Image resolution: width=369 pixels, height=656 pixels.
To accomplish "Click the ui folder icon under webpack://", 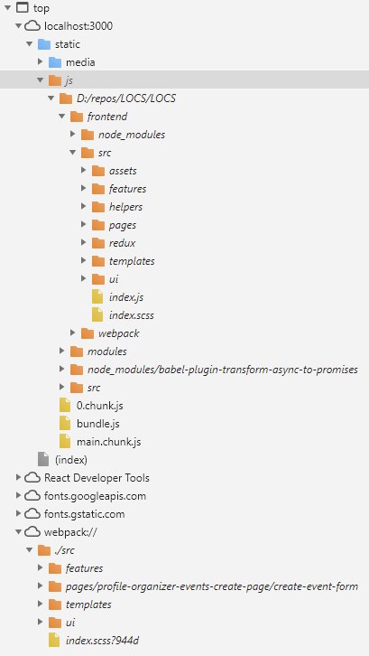I will coord(55,622).
